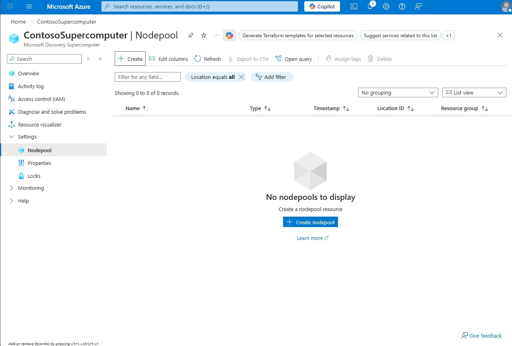Click Suggest services related to this list
This screenshot has width=512, height=346.
401,36
